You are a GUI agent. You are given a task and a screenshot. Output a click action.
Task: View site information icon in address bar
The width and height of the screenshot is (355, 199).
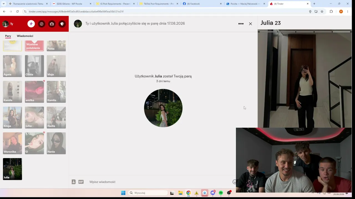[x=25, y=12]
